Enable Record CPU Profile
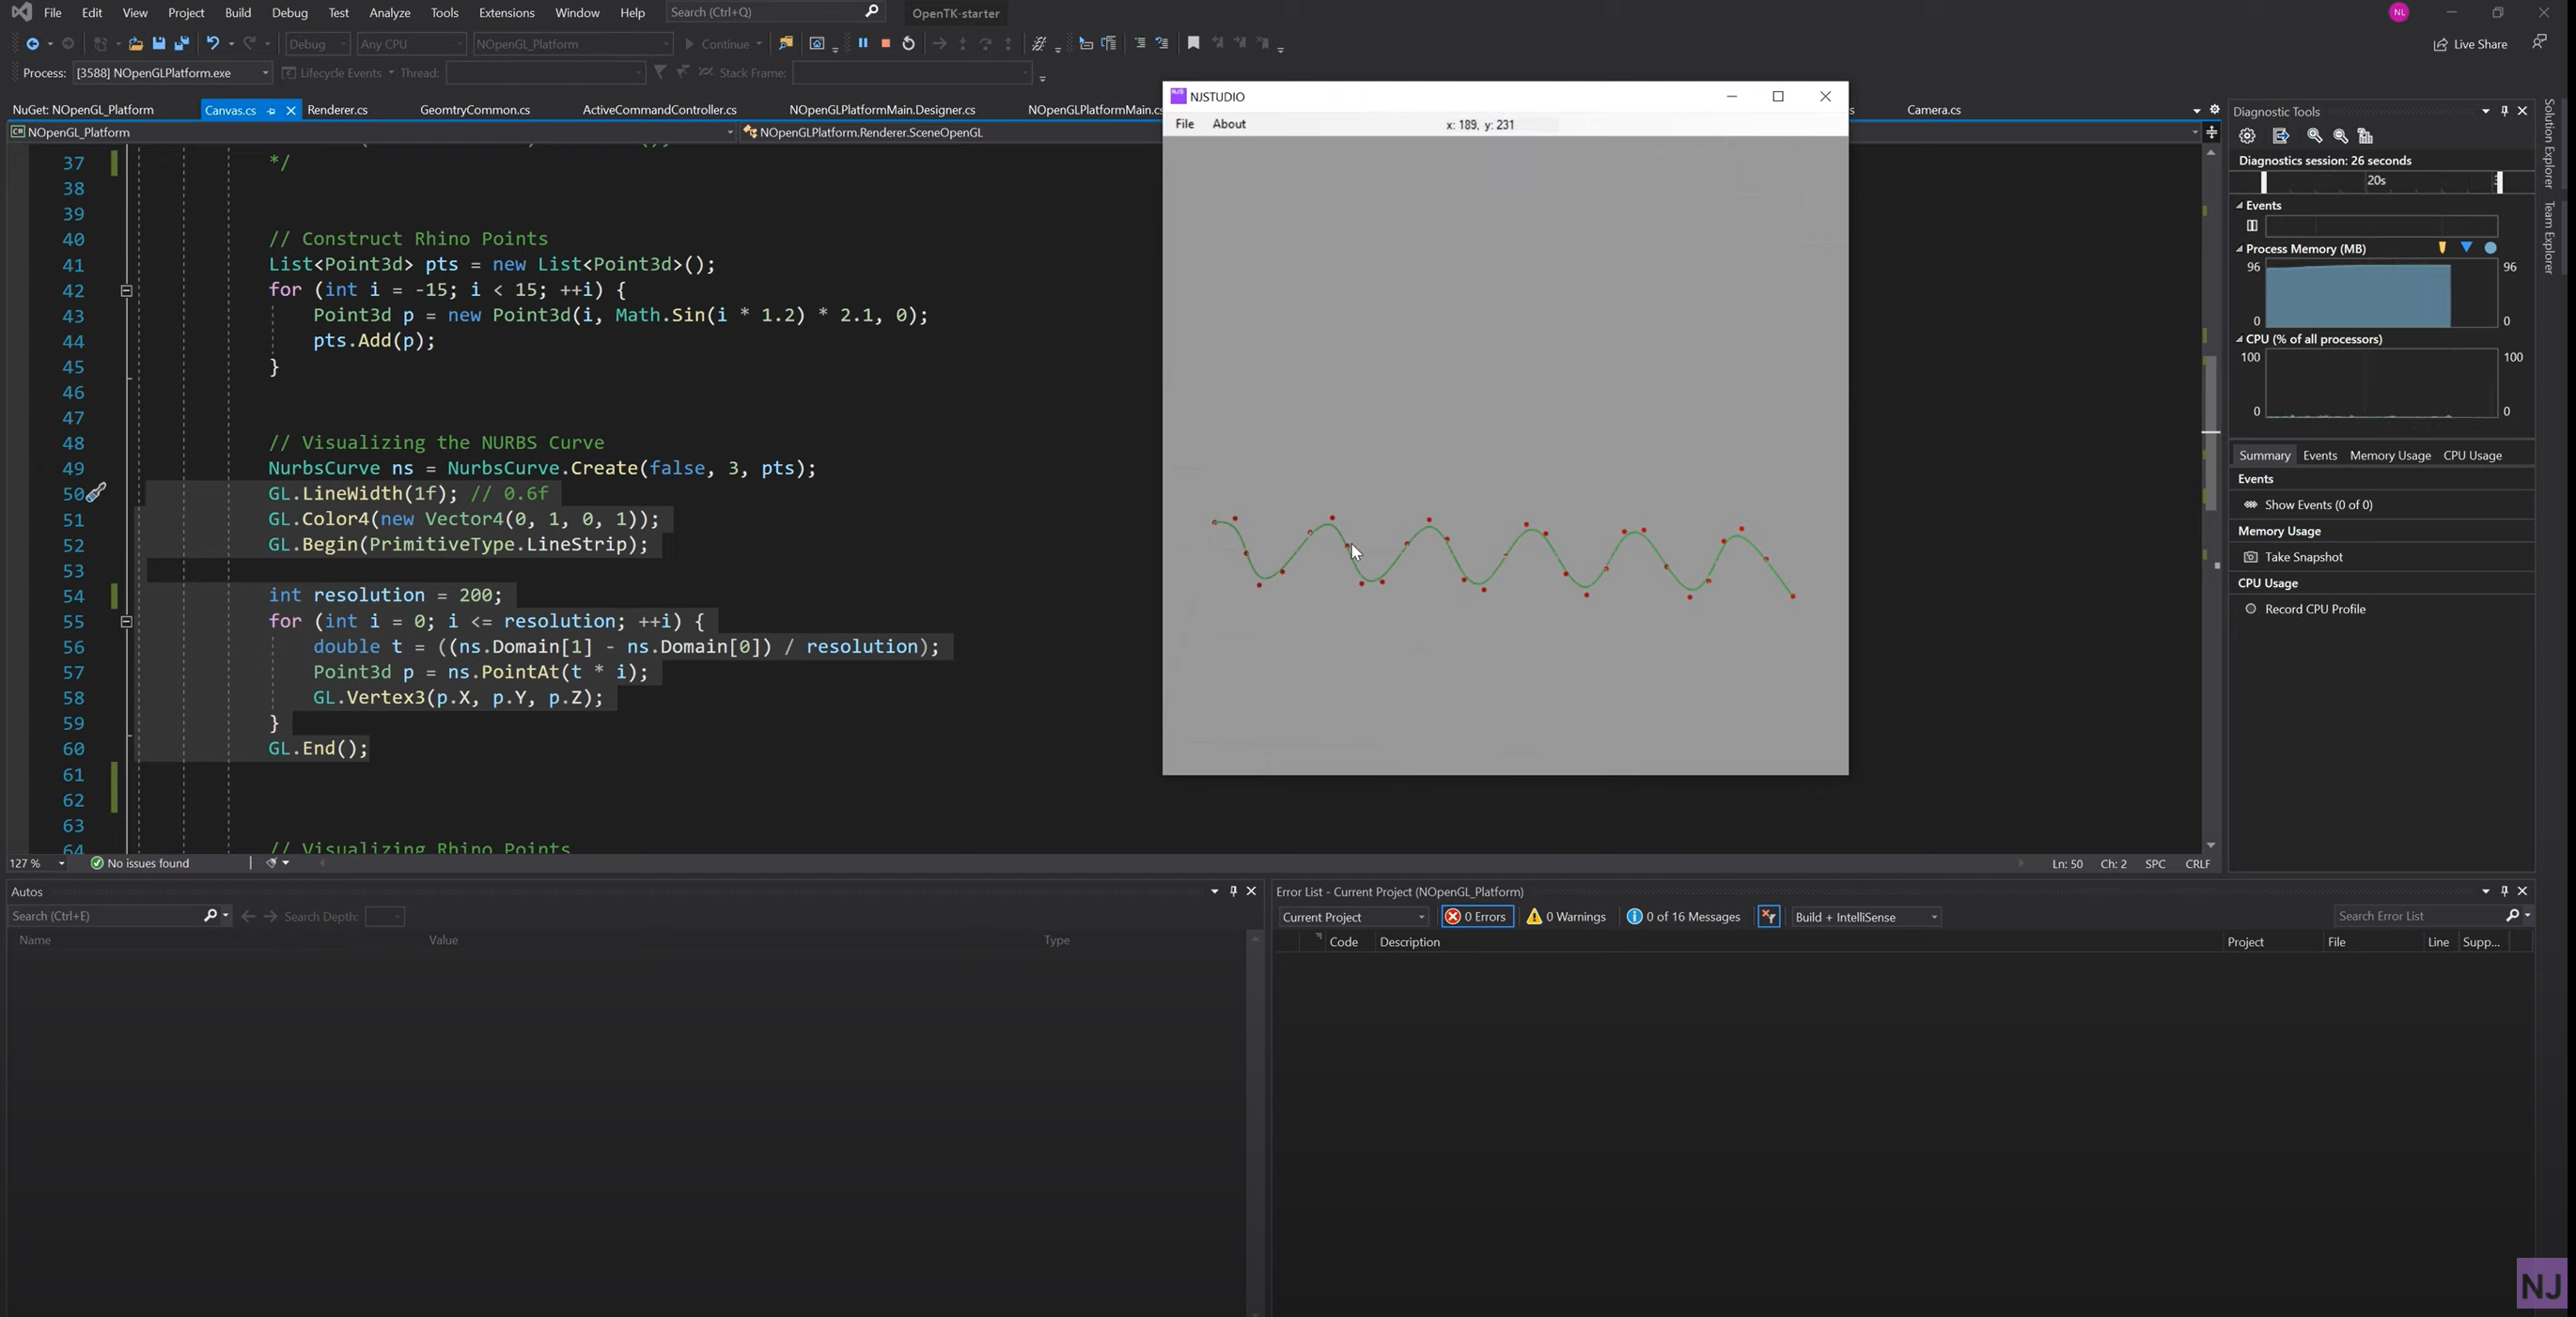 [x=2251, y=609]
